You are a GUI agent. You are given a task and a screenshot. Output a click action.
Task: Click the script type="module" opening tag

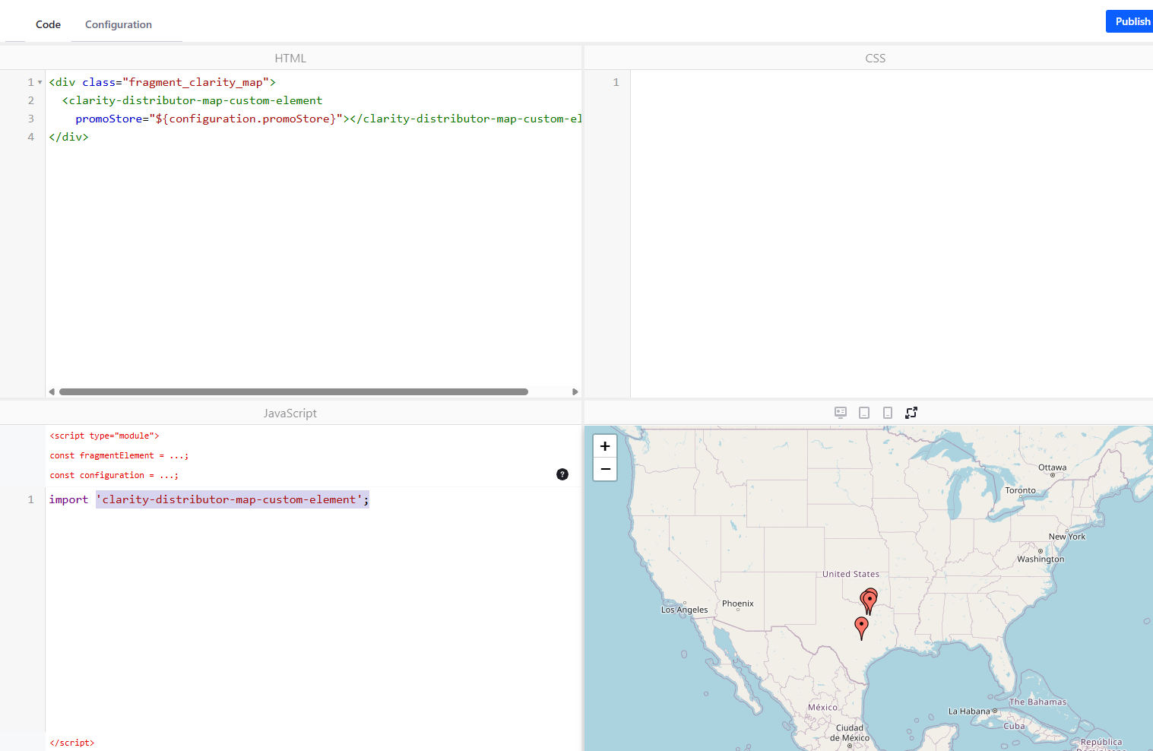[x=105, y=436]
